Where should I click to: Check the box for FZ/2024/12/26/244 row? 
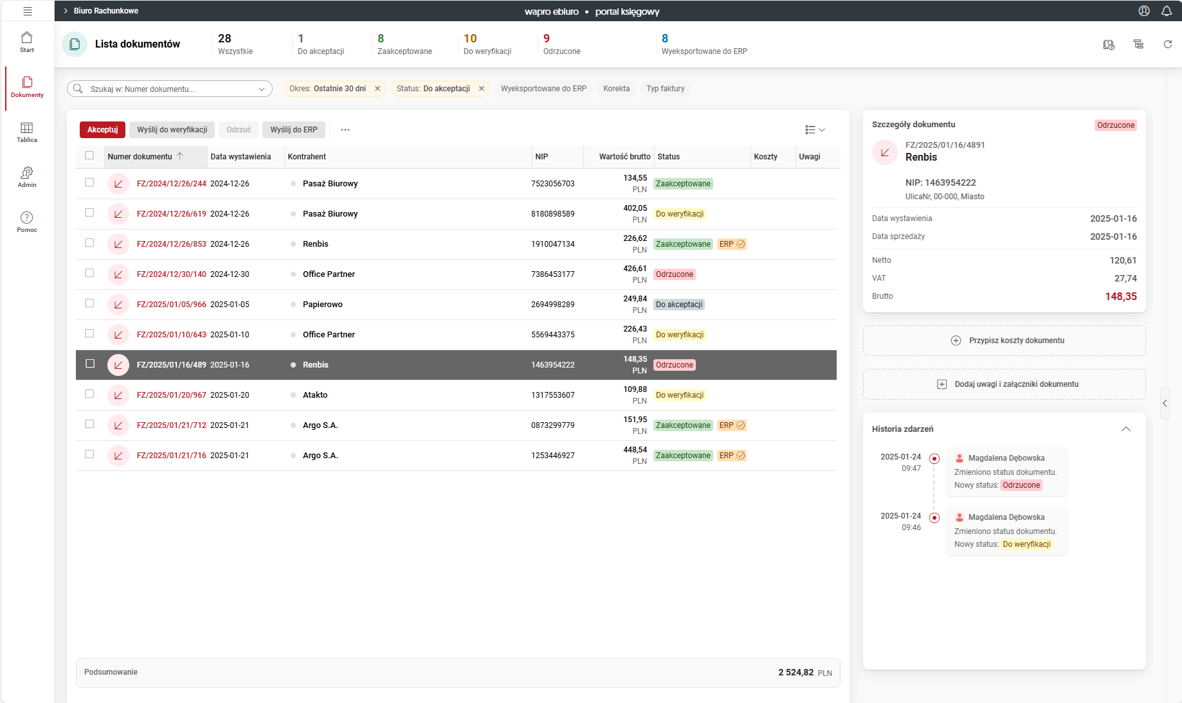[89, 182]
